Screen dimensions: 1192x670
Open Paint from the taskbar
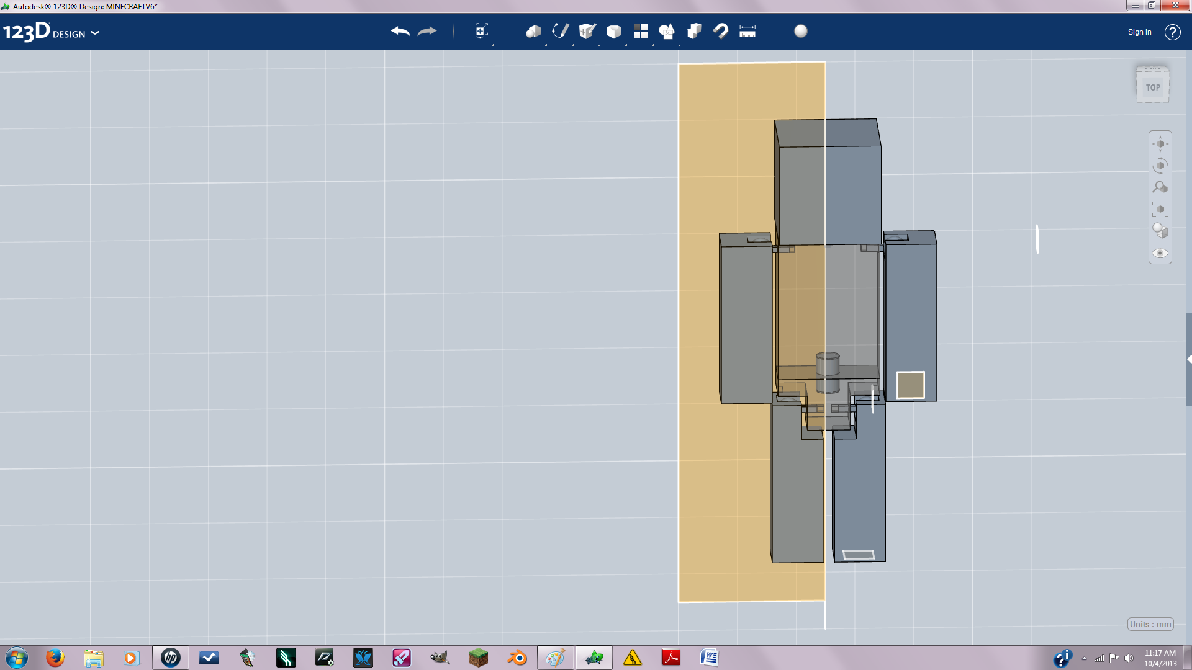pos(556,658)
